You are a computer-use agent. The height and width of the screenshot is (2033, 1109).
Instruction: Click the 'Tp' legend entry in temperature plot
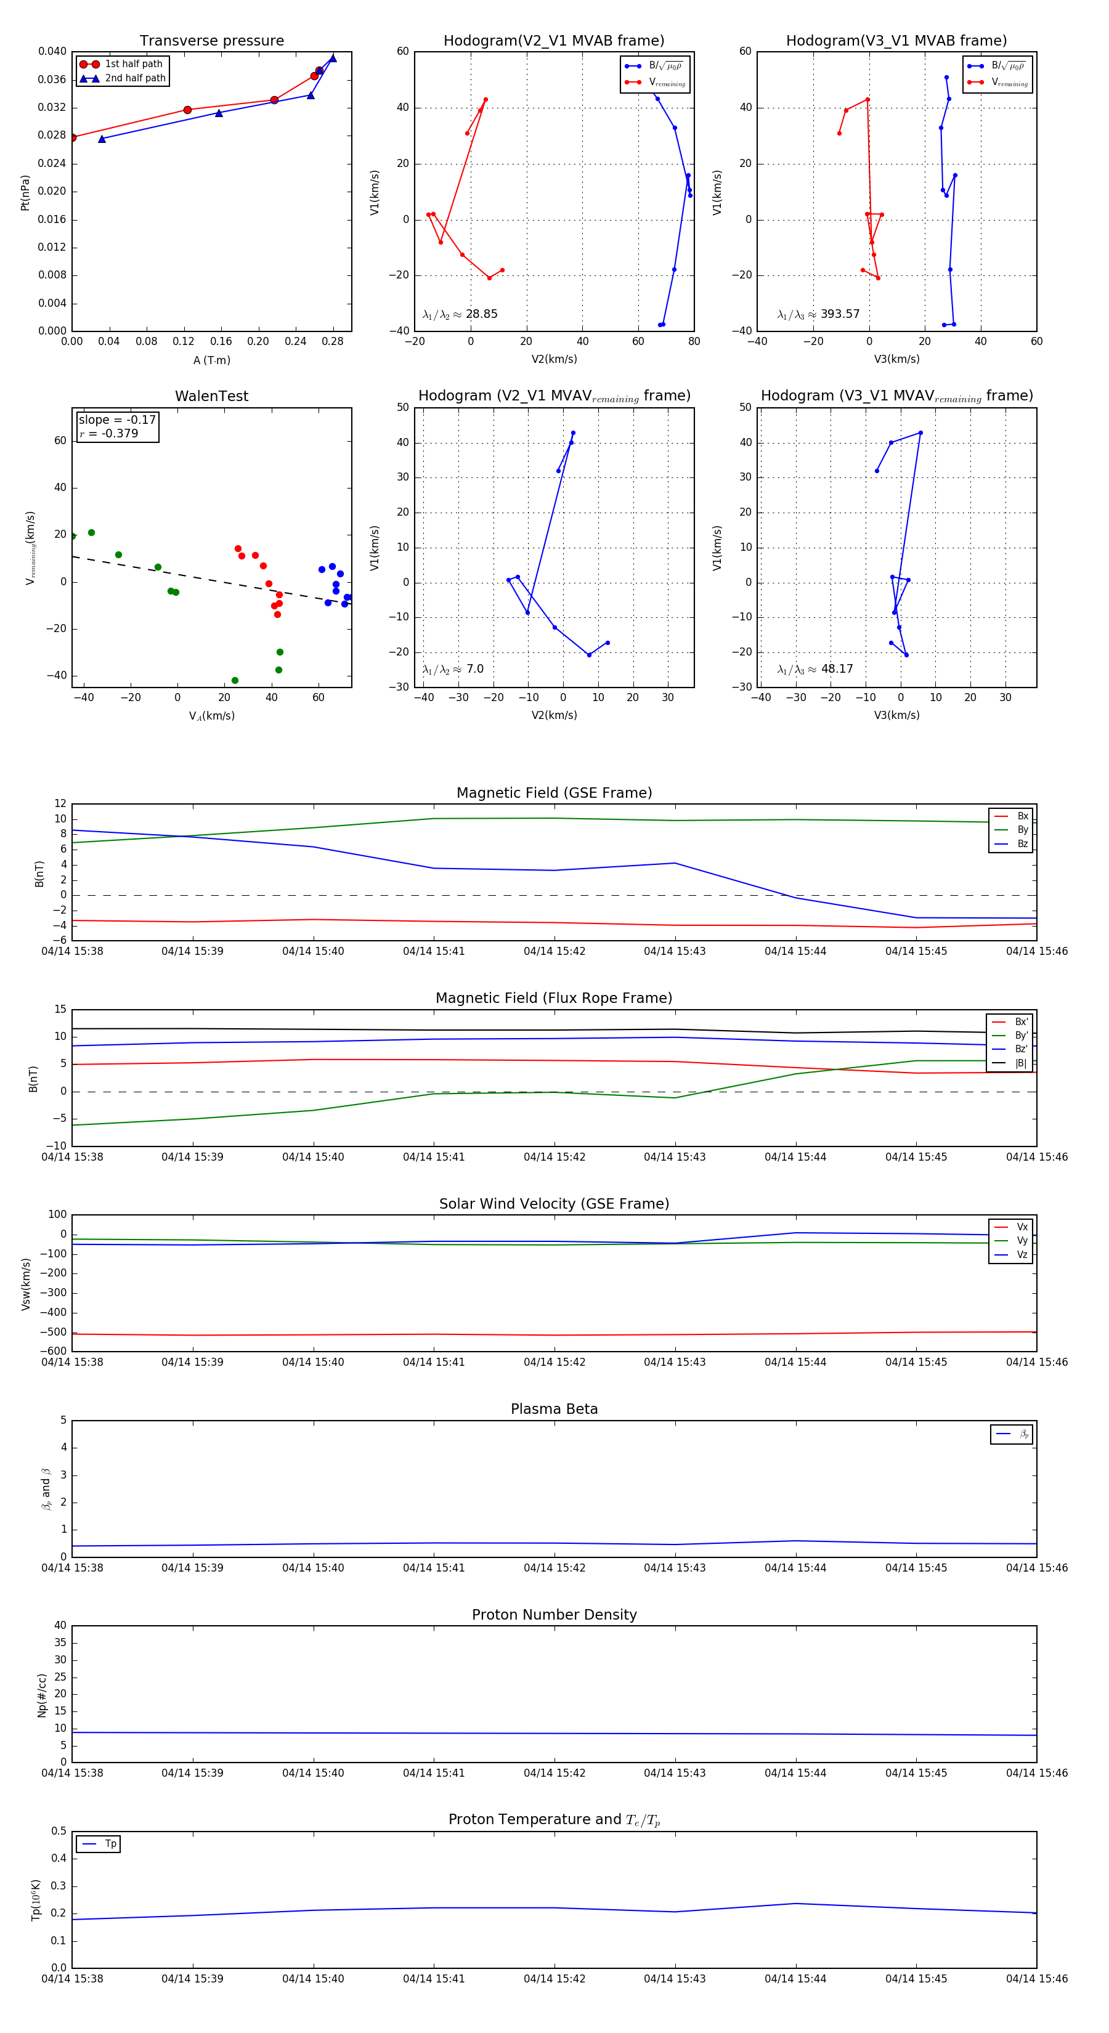tap(99, 1844)
